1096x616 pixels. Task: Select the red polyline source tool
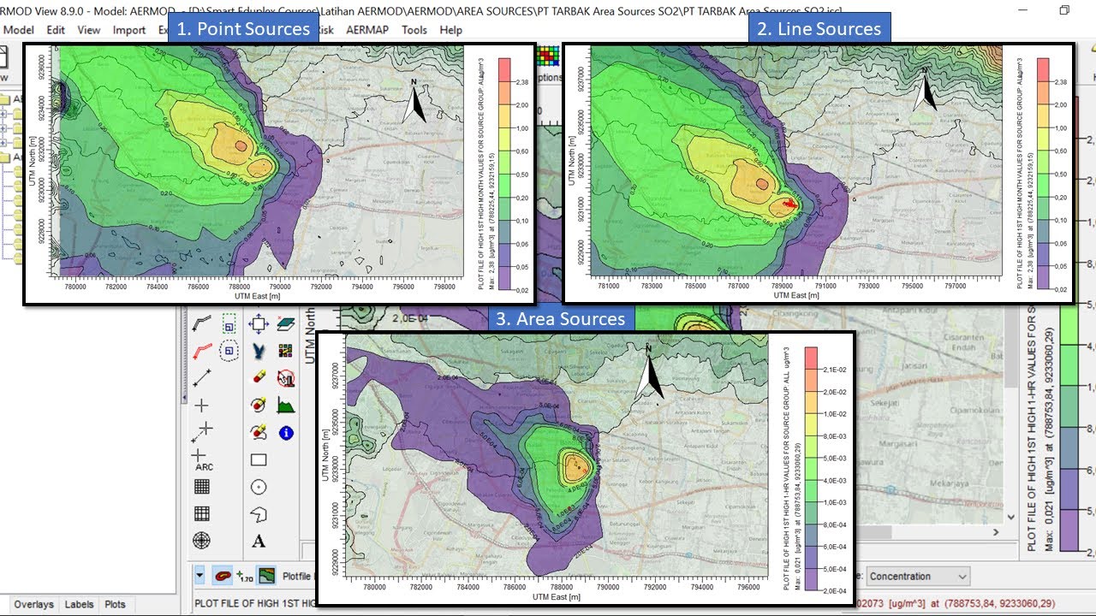click(201, 350)
